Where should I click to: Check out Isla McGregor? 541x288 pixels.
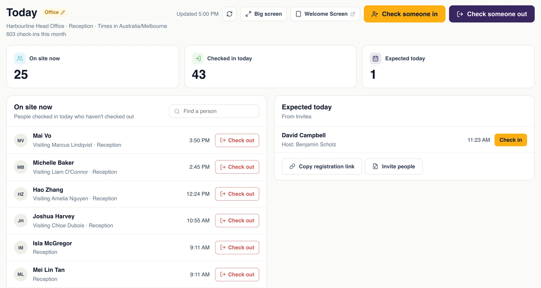tap(237, 247)
